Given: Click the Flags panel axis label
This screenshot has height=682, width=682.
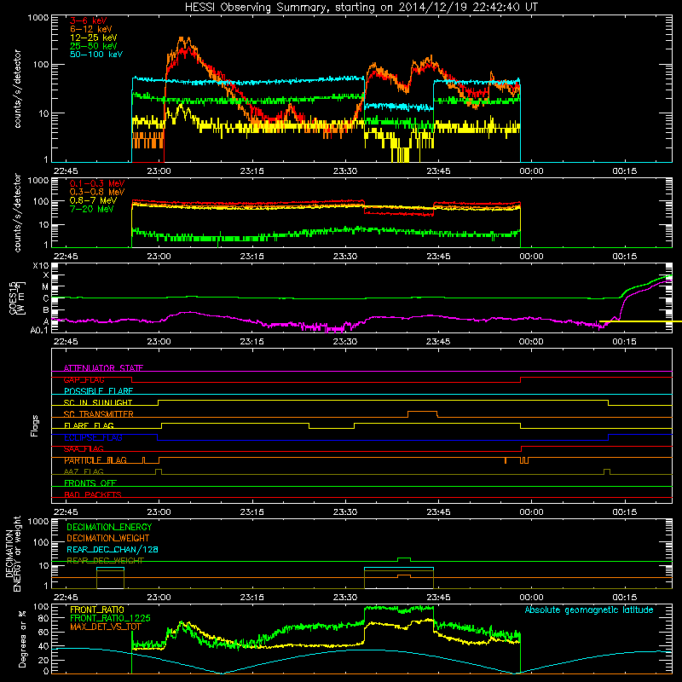Looking at the screenshot, I should 34,425.
